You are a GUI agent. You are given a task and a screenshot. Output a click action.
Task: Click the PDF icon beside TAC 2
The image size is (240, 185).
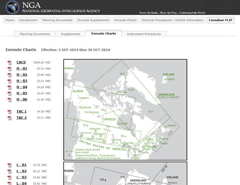(10, 118)
